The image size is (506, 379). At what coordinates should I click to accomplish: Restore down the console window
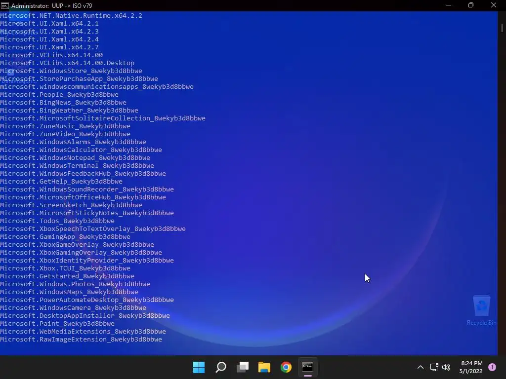point(471,5)
